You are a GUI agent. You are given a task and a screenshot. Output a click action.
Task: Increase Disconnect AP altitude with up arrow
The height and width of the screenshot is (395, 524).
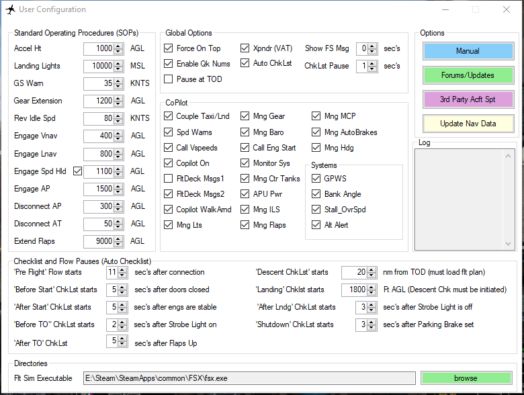click(118, 204)
